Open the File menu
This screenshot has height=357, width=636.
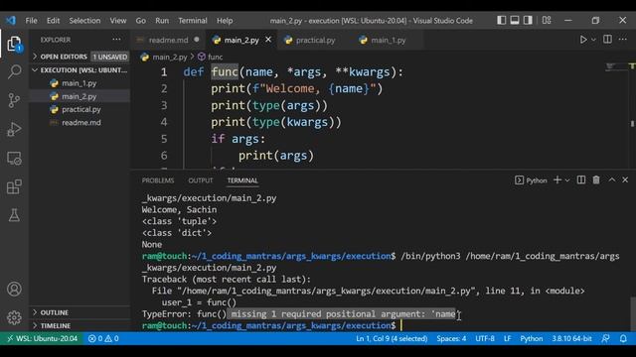coord(31,20)
